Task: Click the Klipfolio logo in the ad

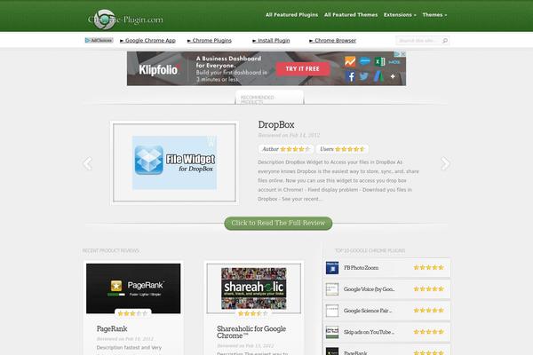Action: click(158, 70)
